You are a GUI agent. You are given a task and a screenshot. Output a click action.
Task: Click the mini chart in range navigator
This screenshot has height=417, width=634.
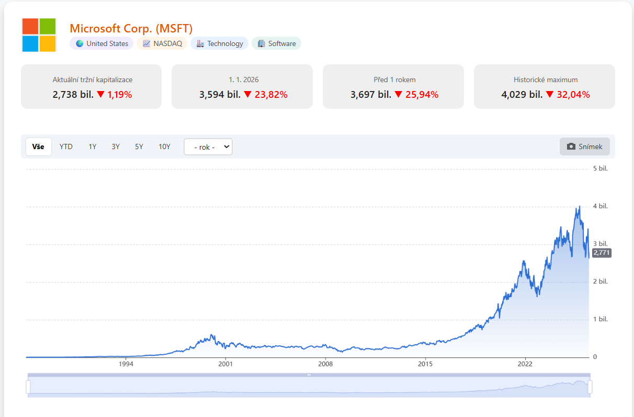click(x=309, y=387)
